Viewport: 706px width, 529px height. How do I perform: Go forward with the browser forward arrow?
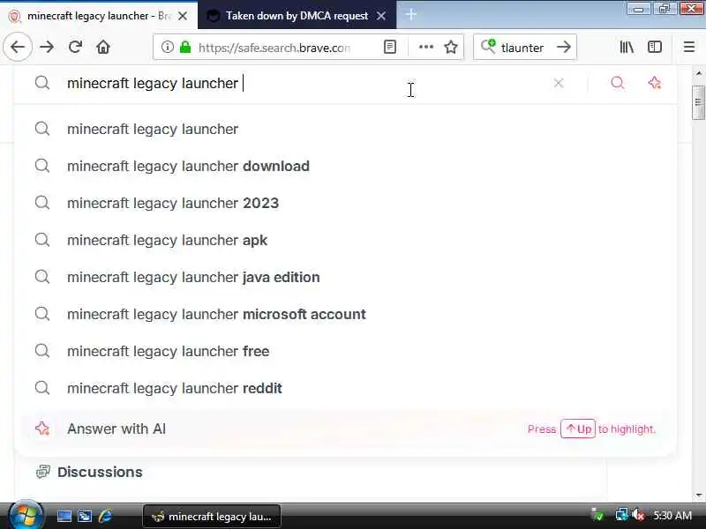pos(47,47)
